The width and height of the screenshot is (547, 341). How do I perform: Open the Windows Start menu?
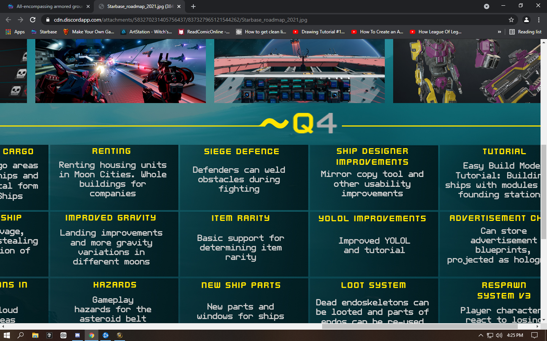[6, 335]
